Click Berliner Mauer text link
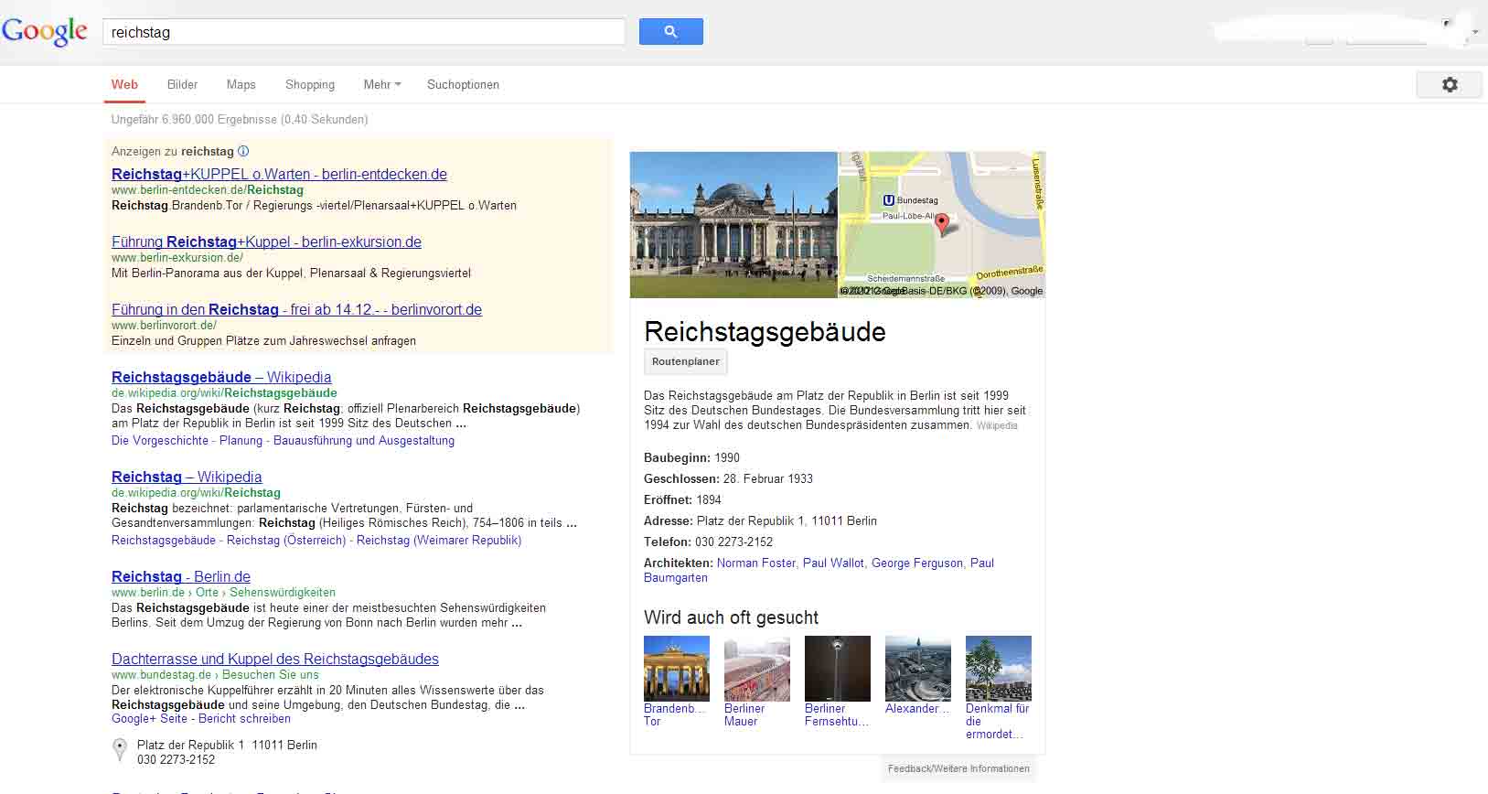Viewport: 1488px width, 794px height. (x=744, y=714)
